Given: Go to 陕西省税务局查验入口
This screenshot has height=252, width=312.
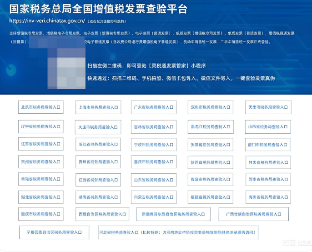Looking at the screenshot, I should (x=211, y=162).
